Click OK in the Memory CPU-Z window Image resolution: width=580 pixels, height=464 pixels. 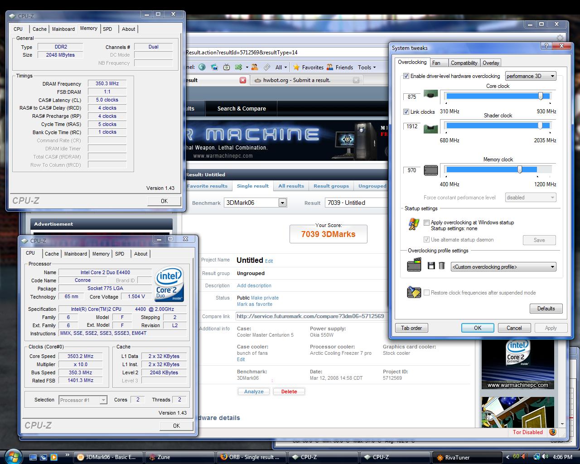pos(164,201)
